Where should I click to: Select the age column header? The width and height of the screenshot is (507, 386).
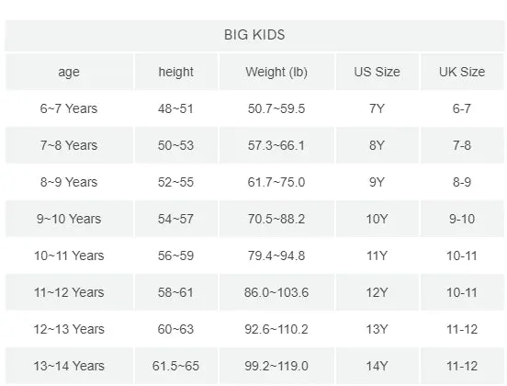point(69,72)
